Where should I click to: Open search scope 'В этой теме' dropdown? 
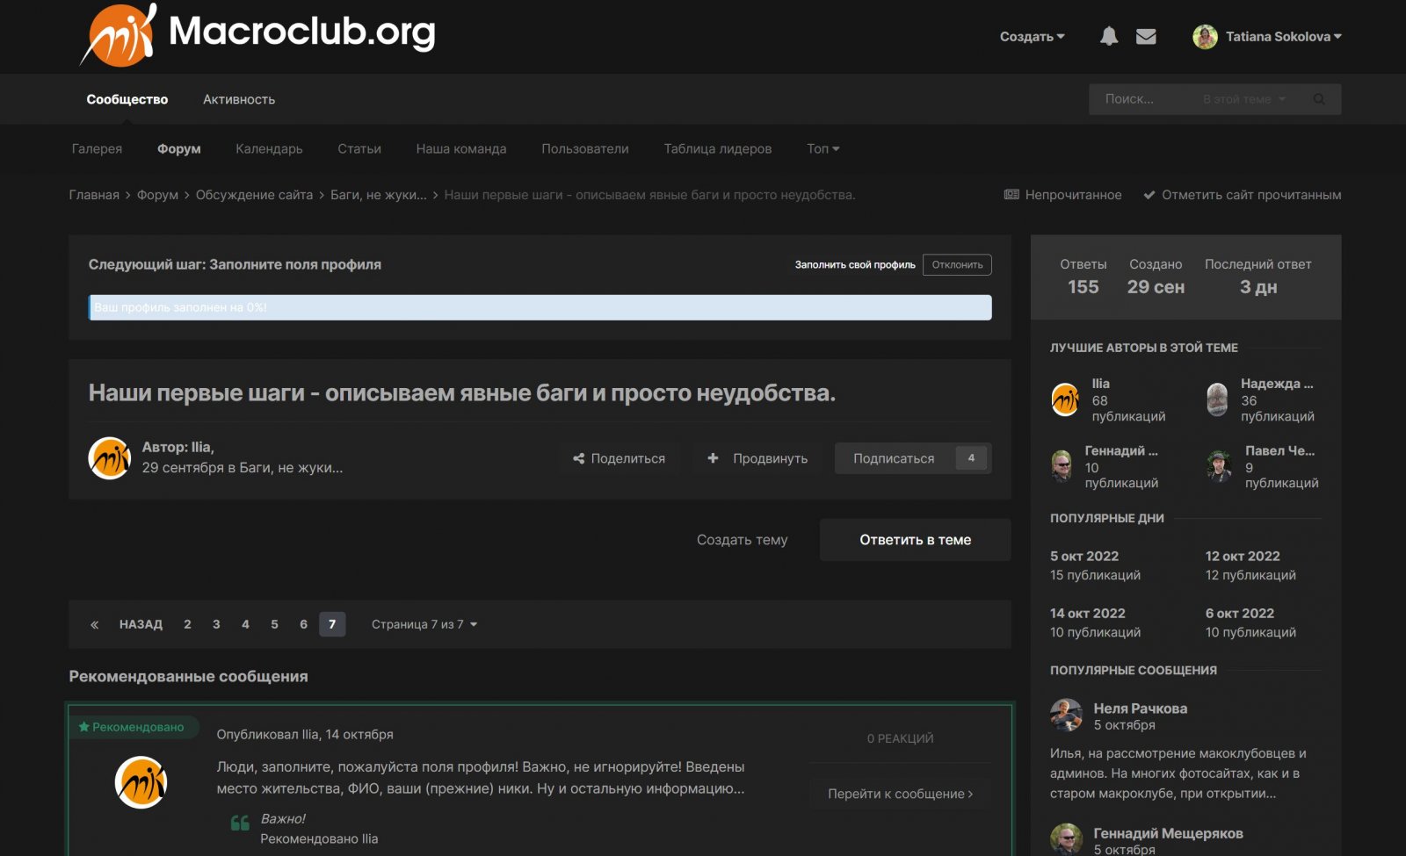[1243, 99]
